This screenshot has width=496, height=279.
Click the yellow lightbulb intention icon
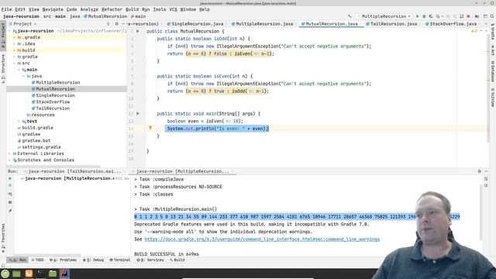150,128
